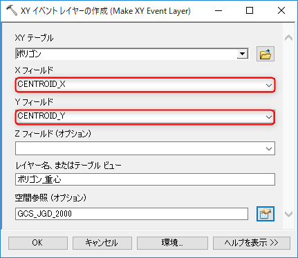Click the spatial reference field GCS_JGD_2000

point(131,214)
